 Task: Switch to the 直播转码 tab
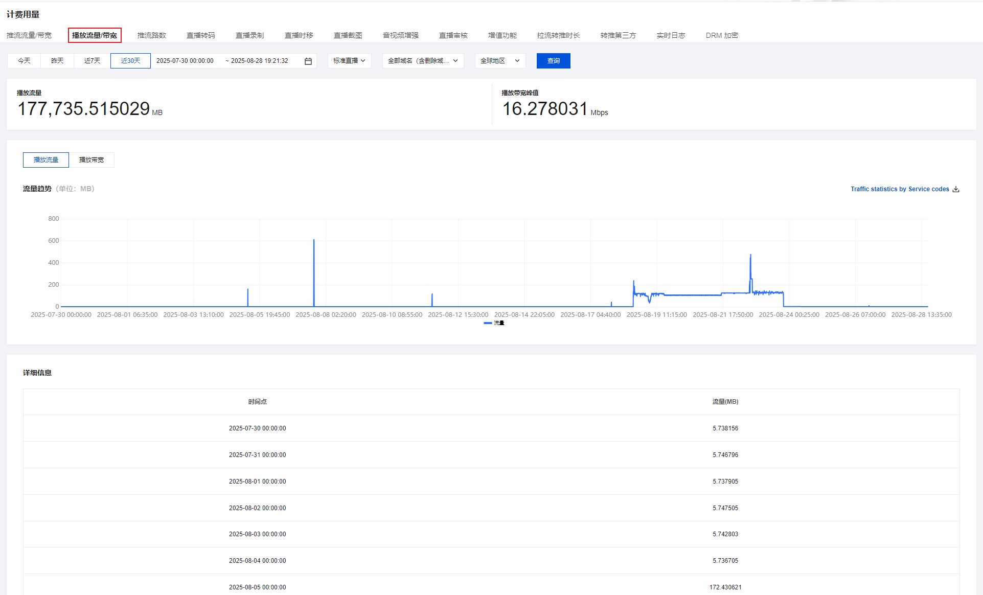click(201, 35)
